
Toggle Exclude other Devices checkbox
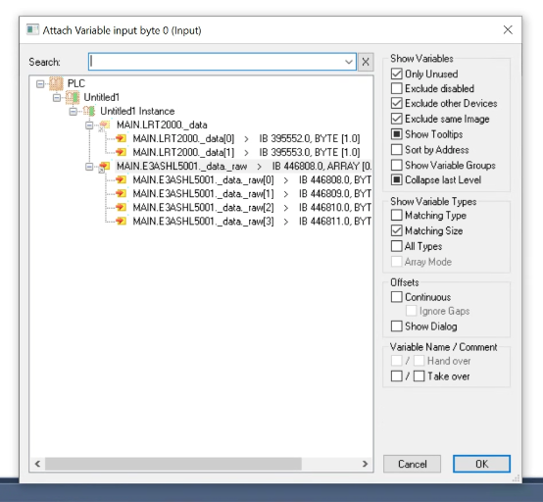(397, 103)
